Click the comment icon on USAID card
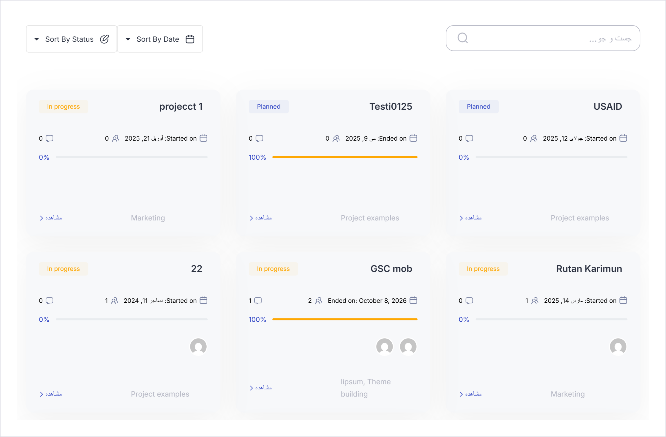Screen dimensions: 666x437 [469, 138]
